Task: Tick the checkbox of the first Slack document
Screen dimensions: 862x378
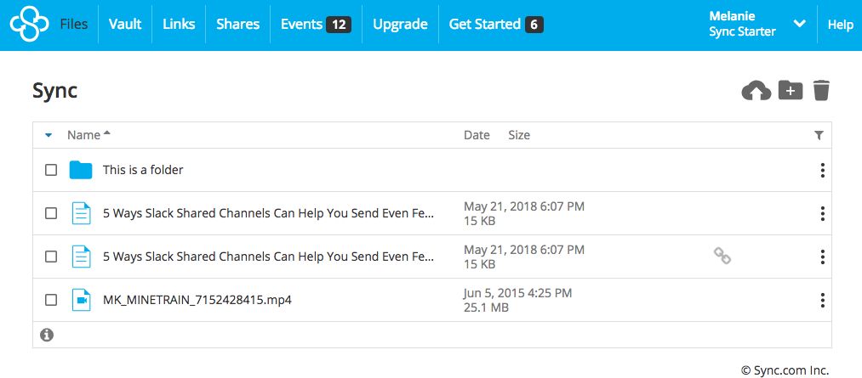Action: point(51,212)
